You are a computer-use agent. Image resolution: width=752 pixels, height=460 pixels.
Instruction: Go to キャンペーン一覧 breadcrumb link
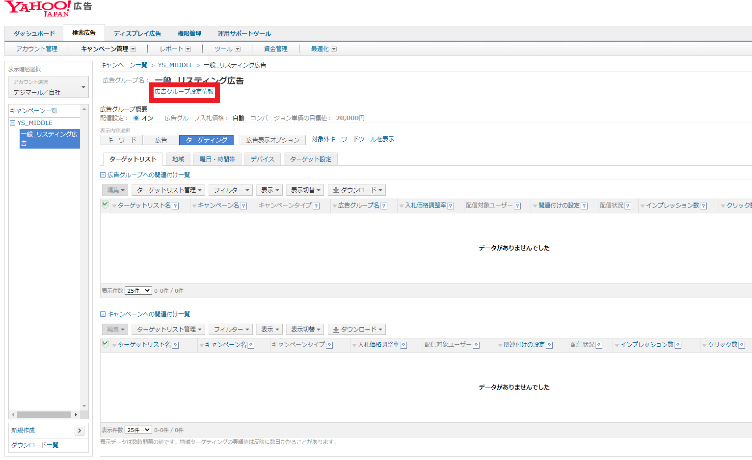click(124, 65)
